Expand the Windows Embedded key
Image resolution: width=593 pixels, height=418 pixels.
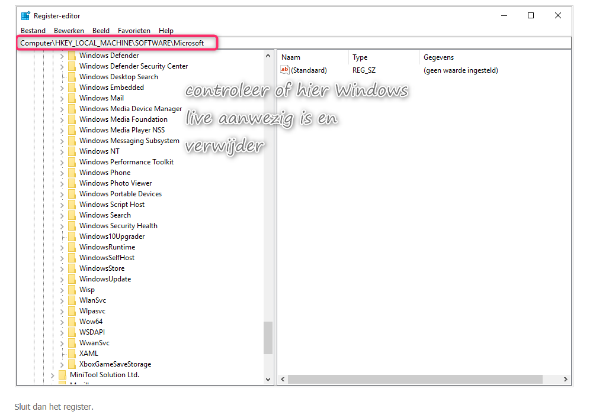click(62, 88)
